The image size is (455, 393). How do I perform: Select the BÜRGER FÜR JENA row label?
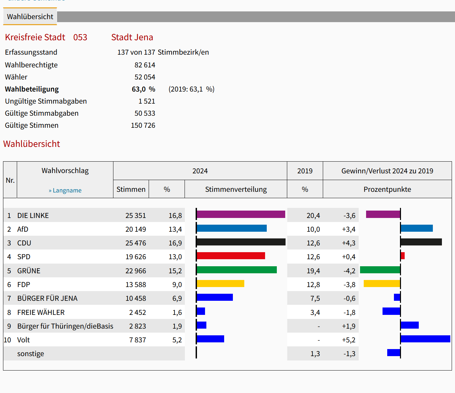coord(47,298)
